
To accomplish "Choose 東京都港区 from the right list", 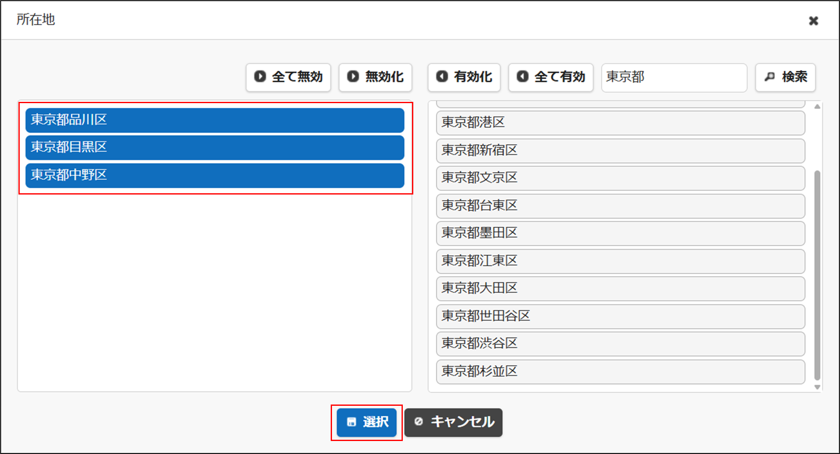I will (x=620, y=122).
